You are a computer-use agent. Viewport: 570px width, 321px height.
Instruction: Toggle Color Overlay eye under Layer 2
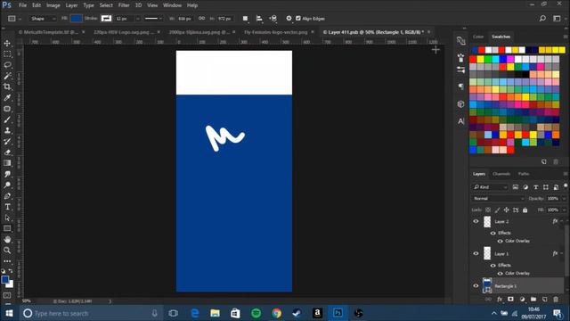coord(501,241)
